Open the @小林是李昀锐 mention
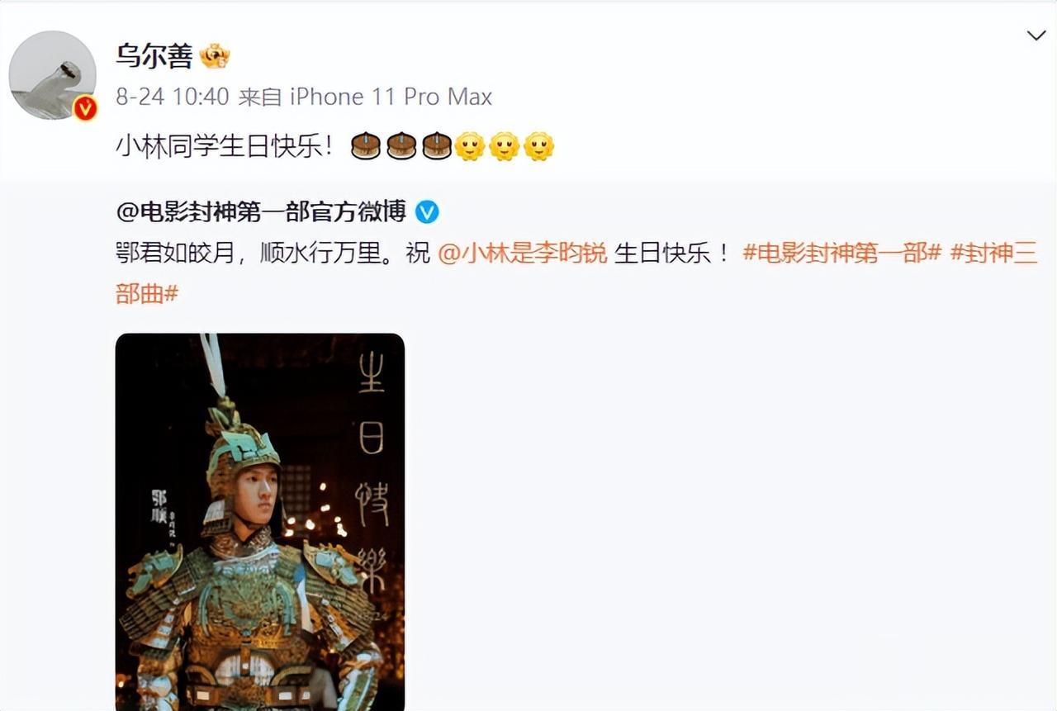 (523, 253)
